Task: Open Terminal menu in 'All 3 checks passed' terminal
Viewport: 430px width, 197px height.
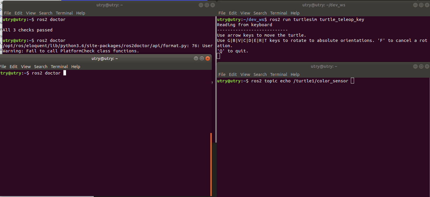Action: click(x=64, y=13)
